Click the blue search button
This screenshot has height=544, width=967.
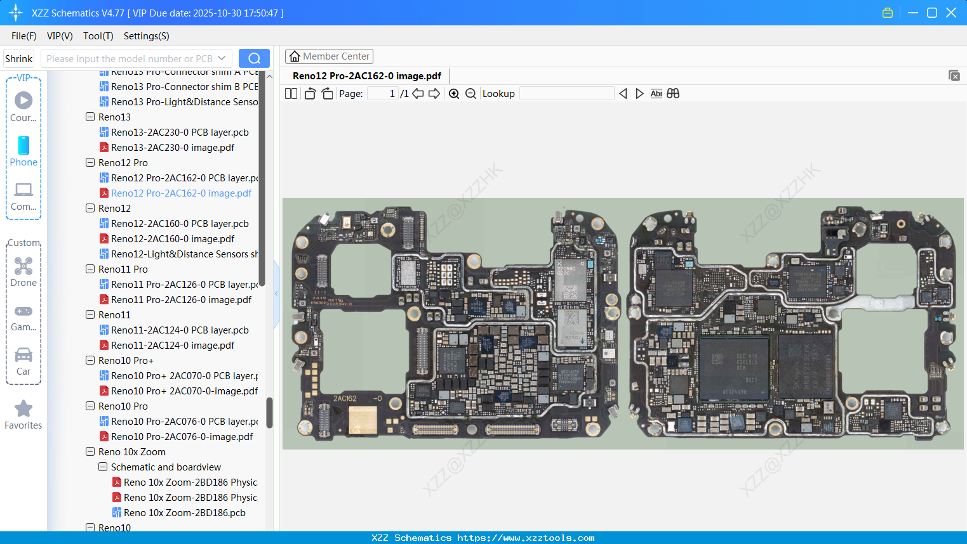click(254, 58)
